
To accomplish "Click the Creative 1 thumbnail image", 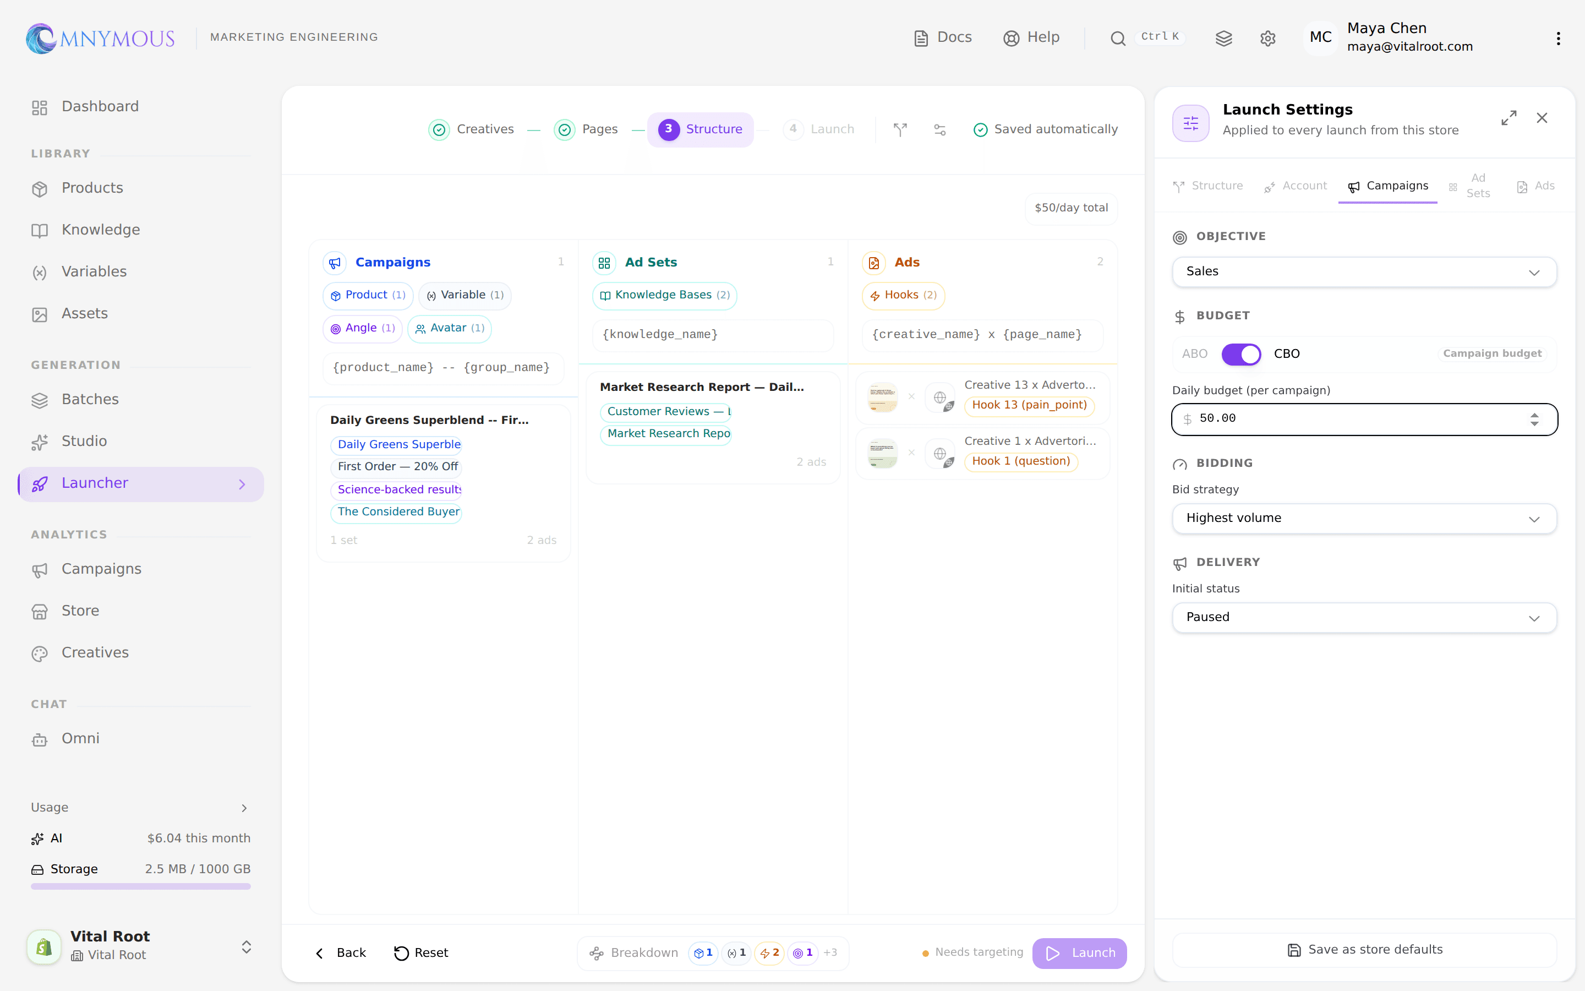I will tap(882, 454).
